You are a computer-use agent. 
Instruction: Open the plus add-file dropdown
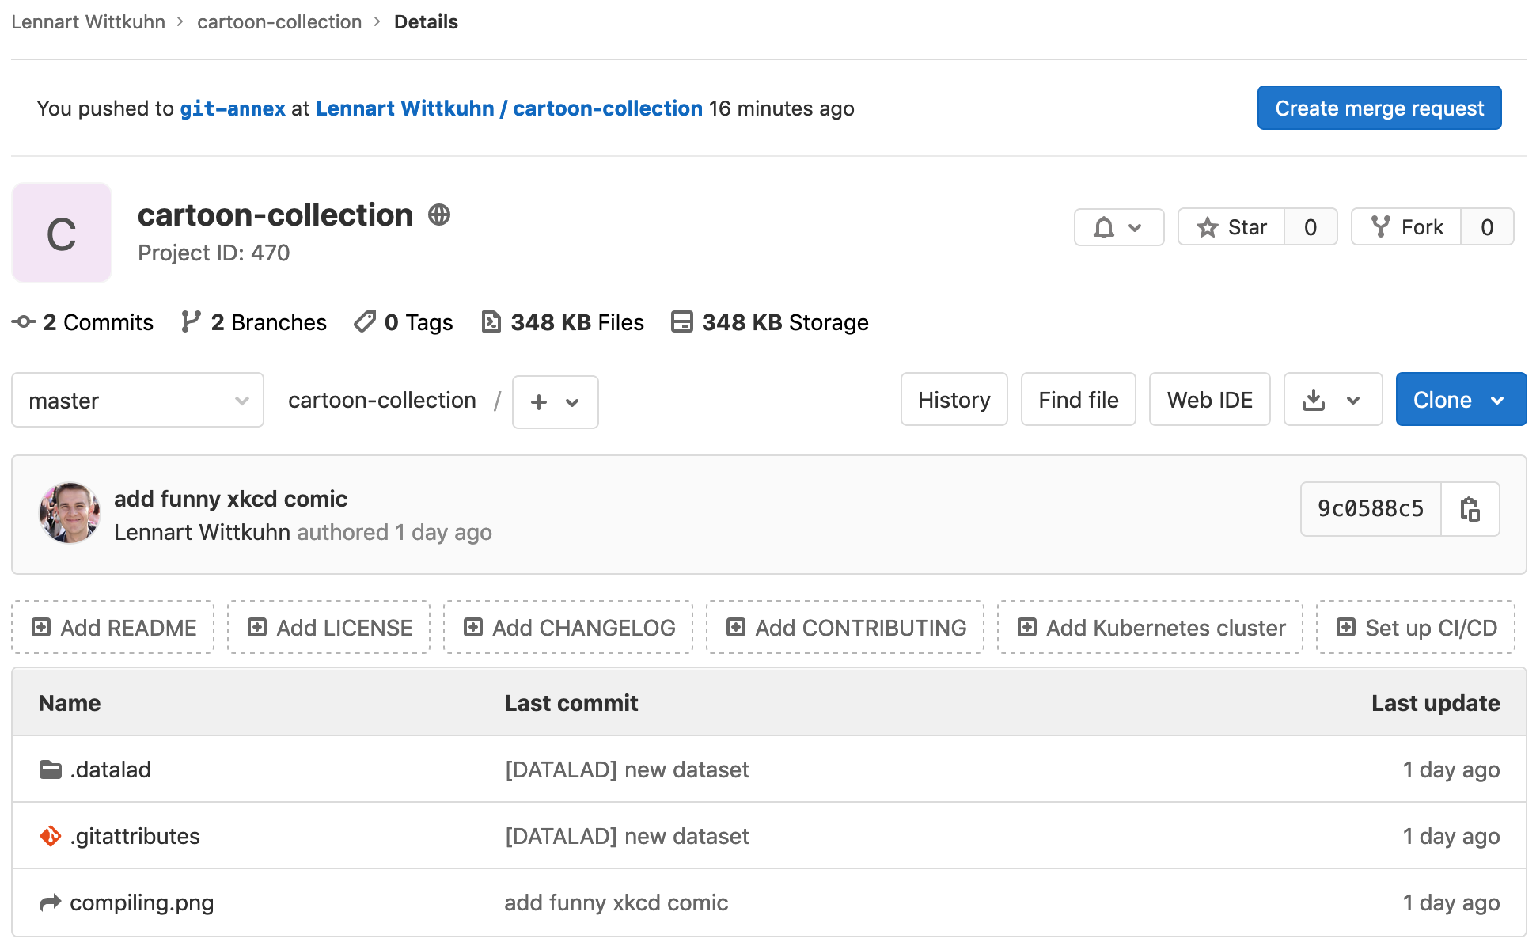[x=555, y=402]
